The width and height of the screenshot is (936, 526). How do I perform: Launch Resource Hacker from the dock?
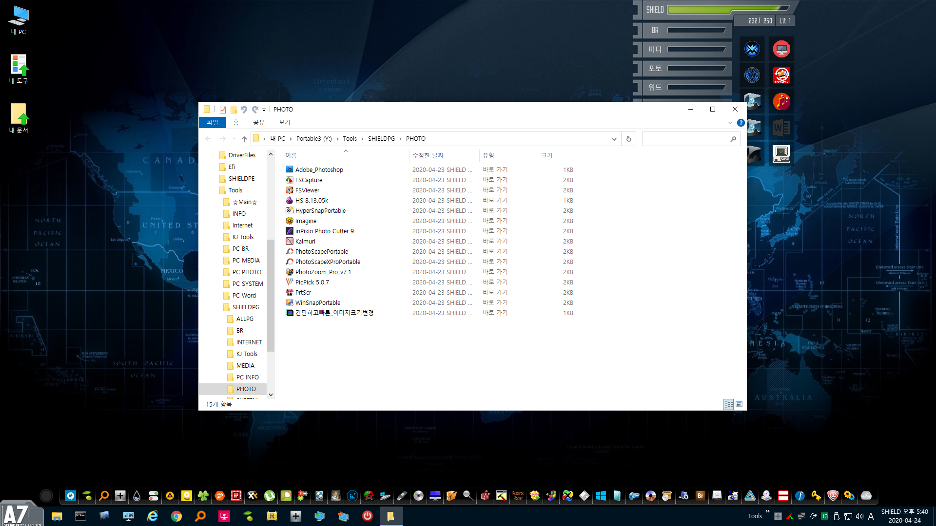[x=518, y=496]
